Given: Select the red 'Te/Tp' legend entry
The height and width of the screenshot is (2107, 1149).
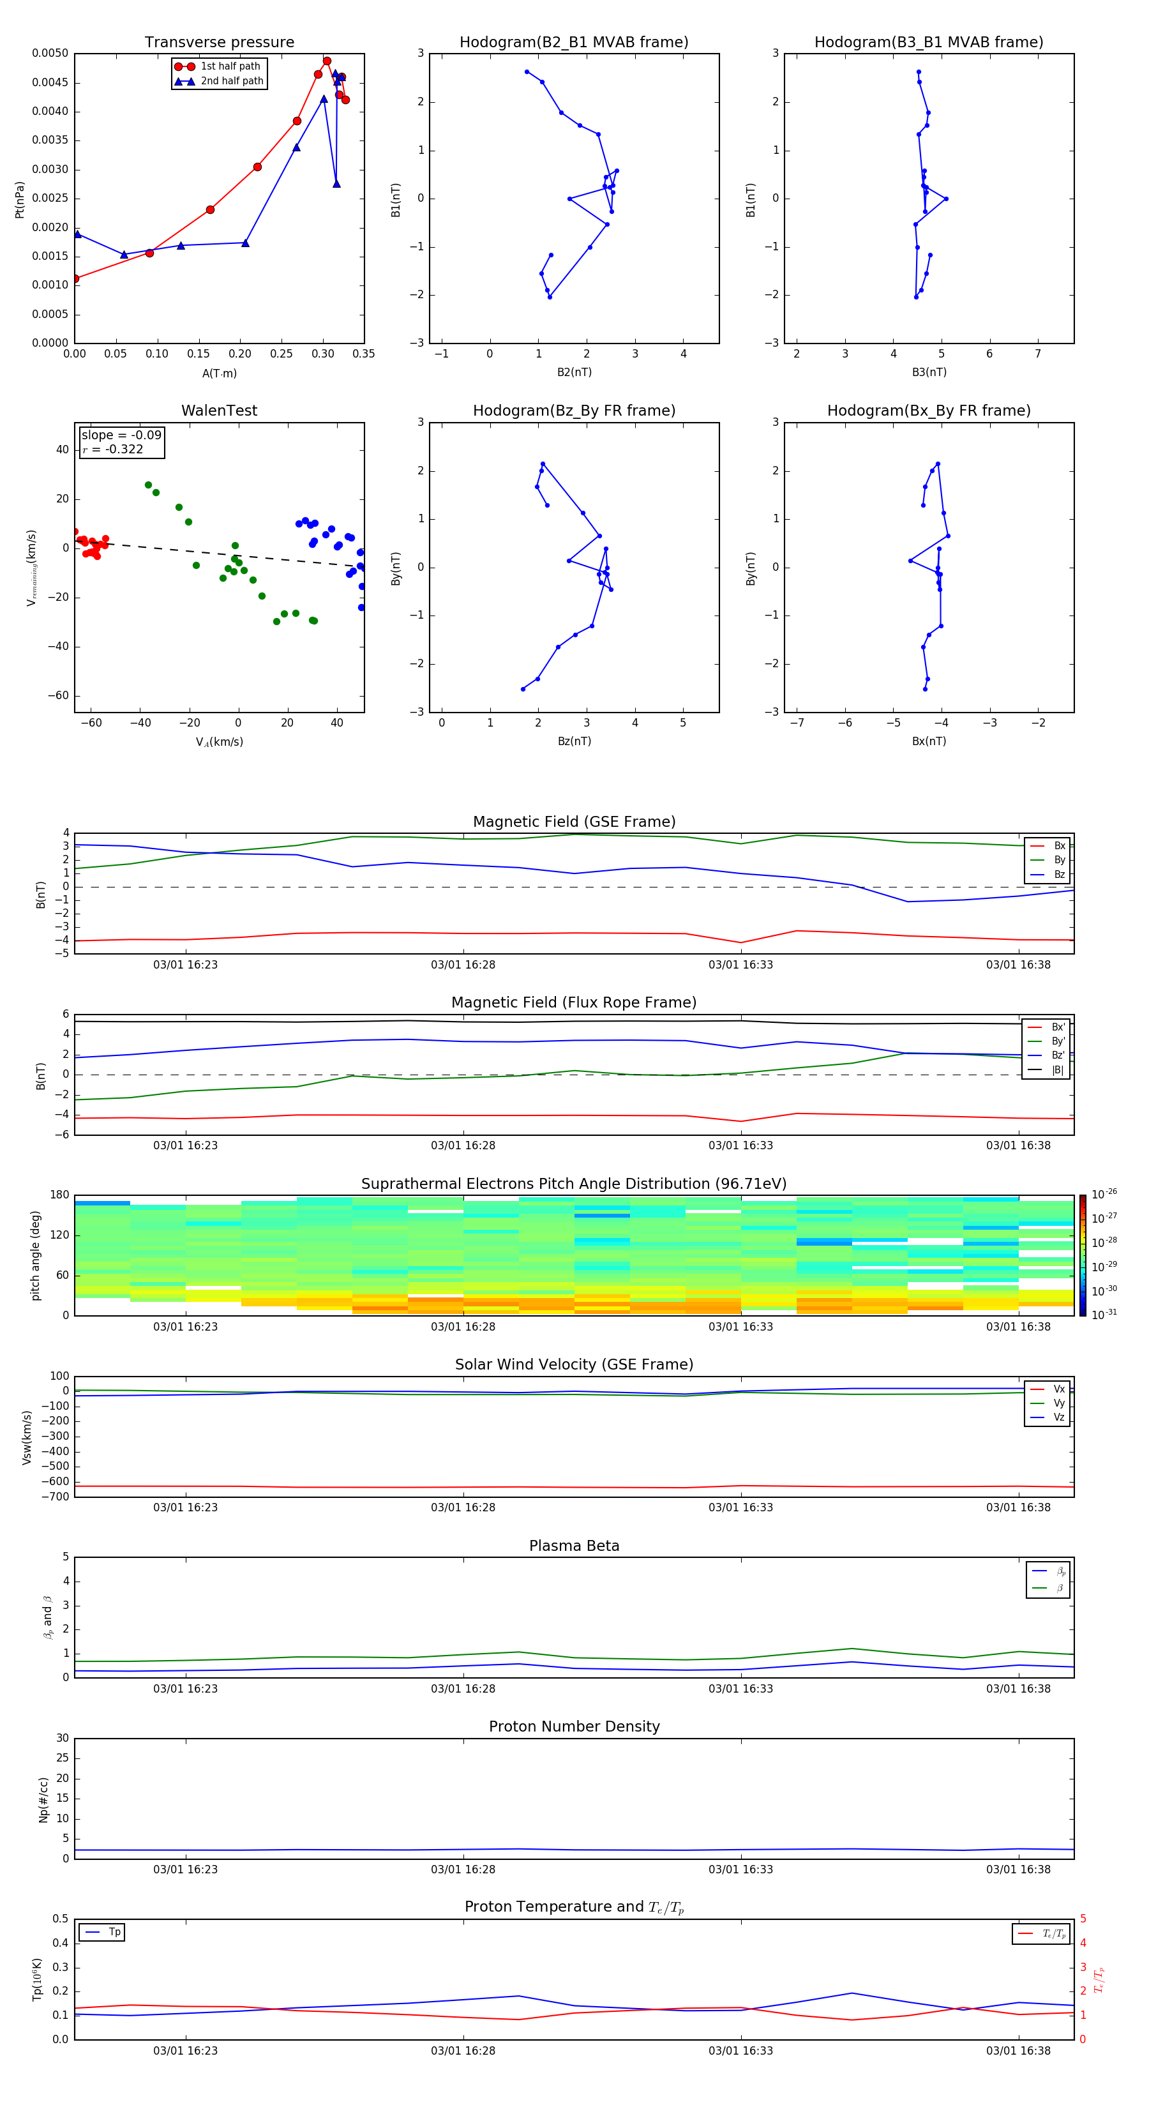Looking at the screenshot, I should [1041, 1933].
